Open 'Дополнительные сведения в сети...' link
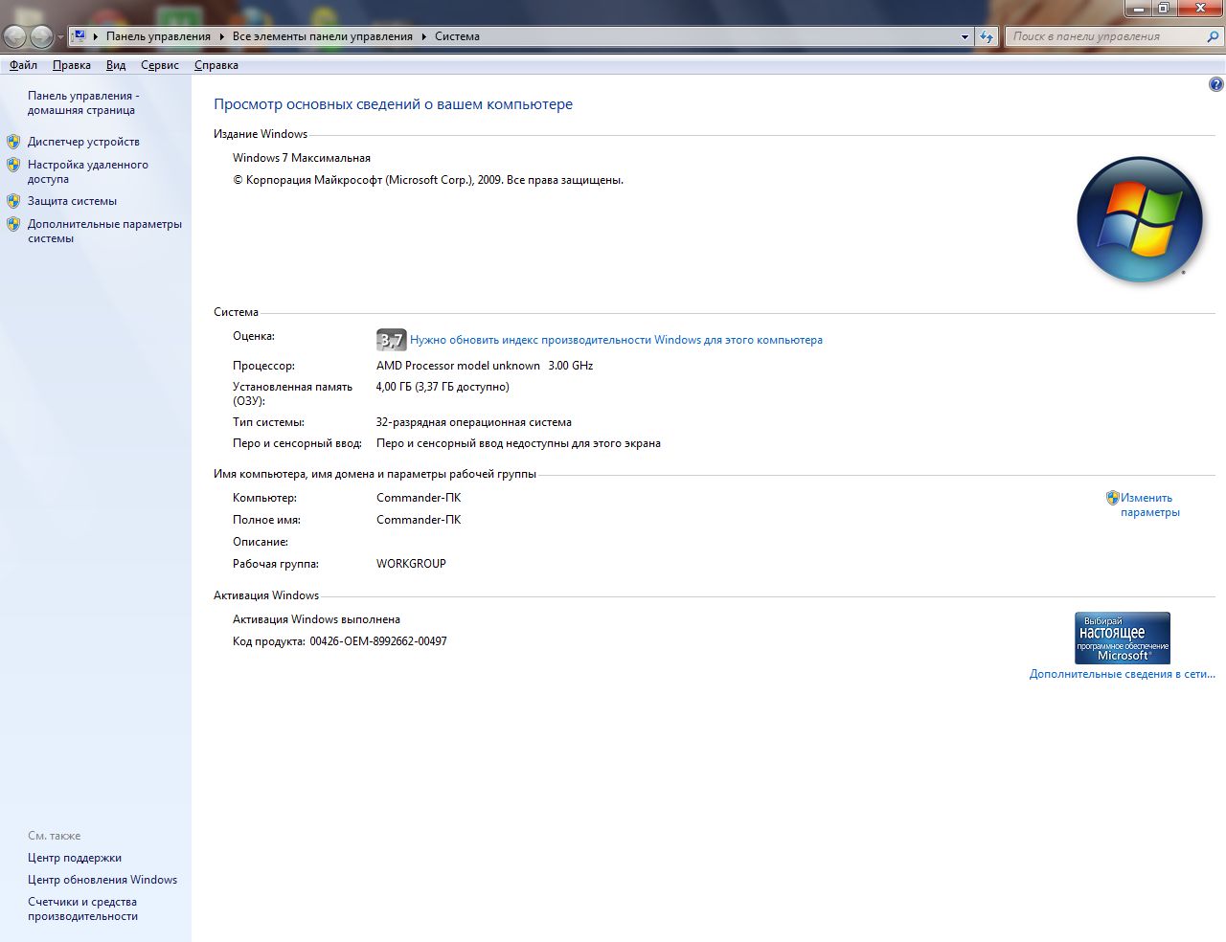1226x942 pixels. click(1123, 674)
